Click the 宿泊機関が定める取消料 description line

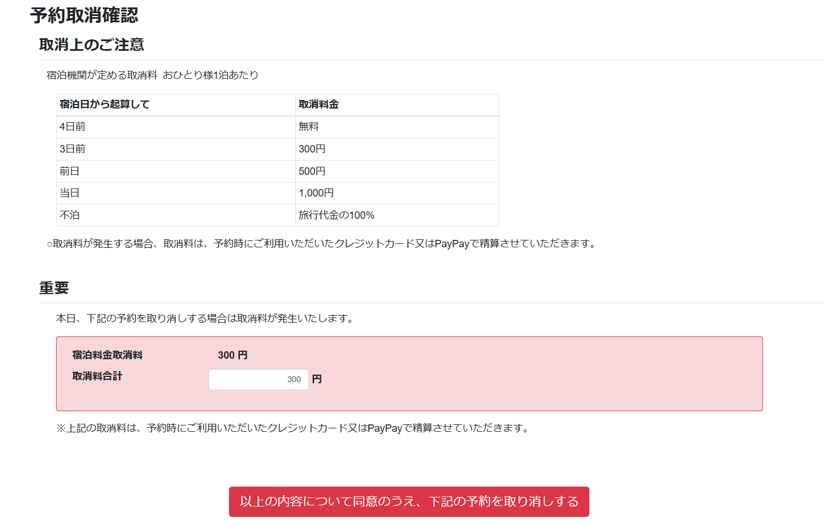pos(152,75)
